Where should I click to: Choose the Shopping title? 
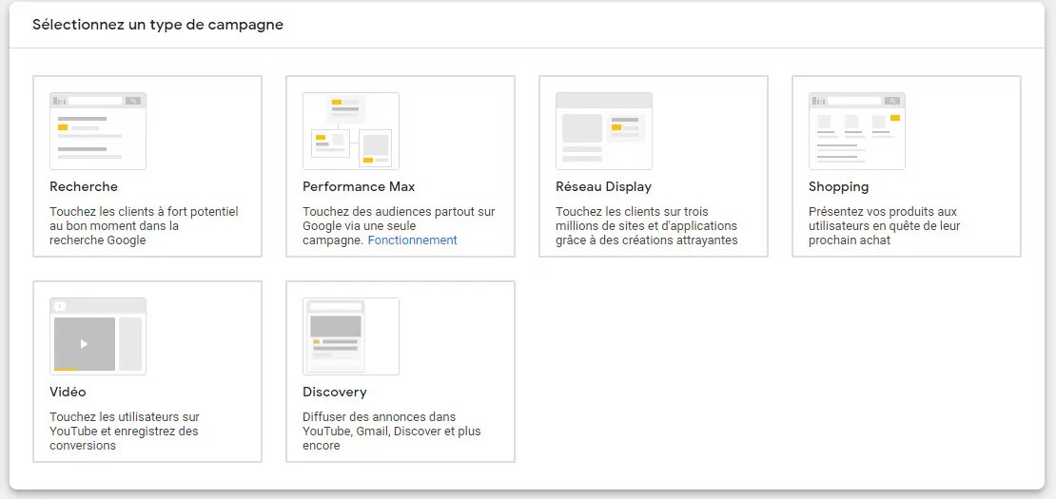tap(838, 187)
